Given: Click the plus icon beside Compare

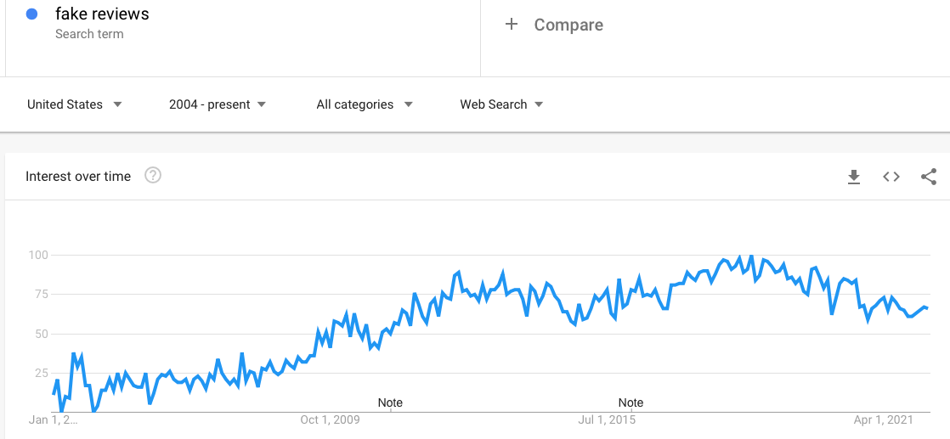Looking at the screenshot, I should point(512,25).
